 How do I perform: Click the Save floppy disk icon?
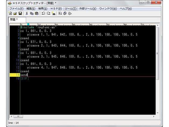[x=20, y=13]
